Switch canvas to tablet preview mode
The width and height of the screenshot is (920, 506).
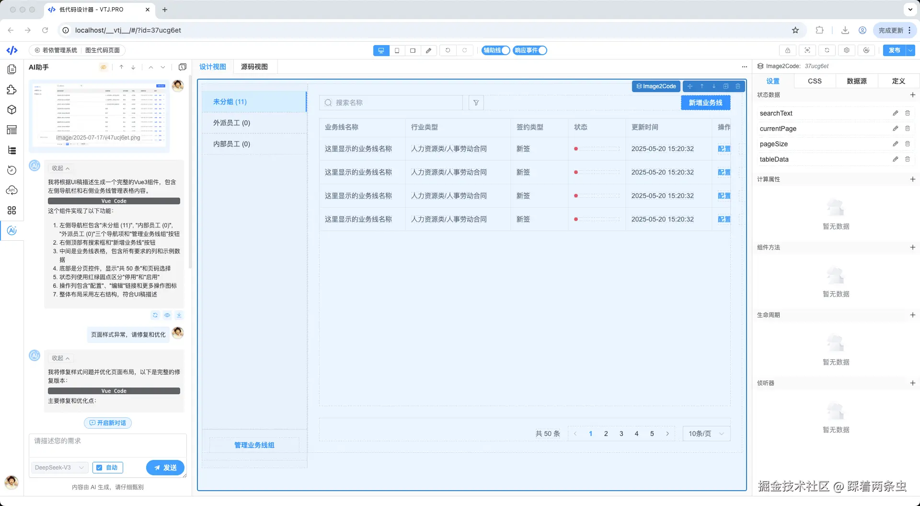[x=413, y=50]
